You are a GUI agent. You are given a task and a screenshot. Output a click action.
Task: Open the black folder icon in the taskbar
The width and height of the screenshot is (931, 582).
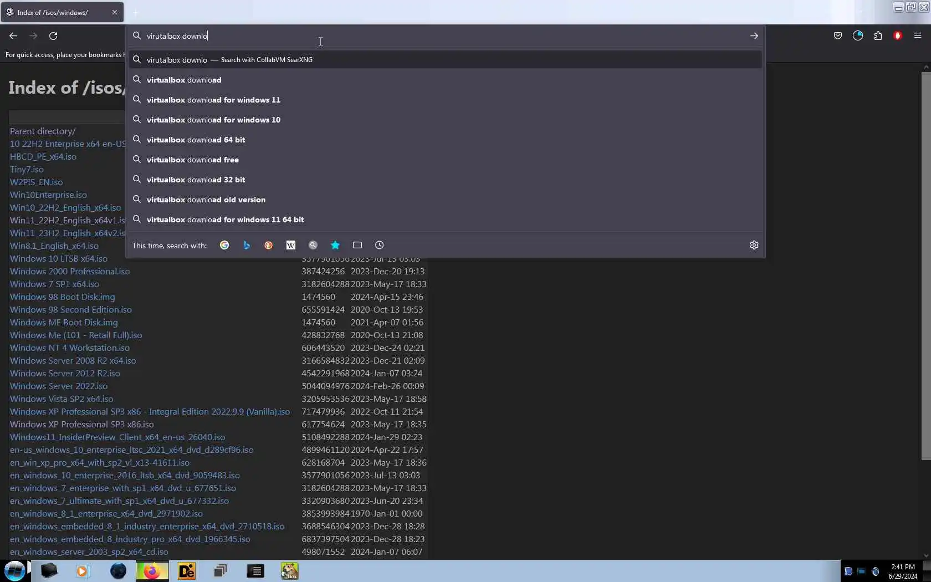coord(49,571)
